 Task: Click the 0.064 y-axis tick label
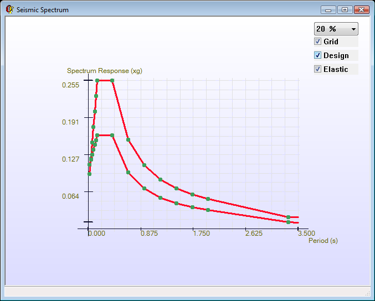tap(70, 196)
